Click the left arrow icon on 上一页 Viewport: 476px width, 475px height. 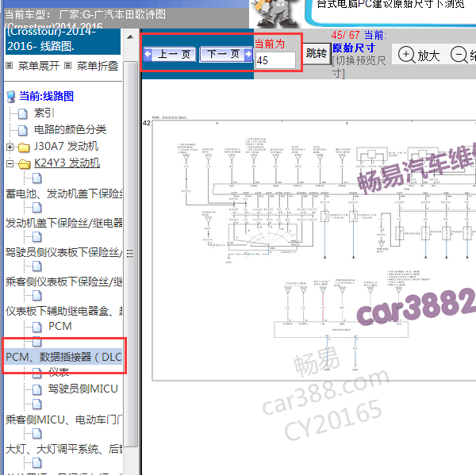tap(148, 55)
